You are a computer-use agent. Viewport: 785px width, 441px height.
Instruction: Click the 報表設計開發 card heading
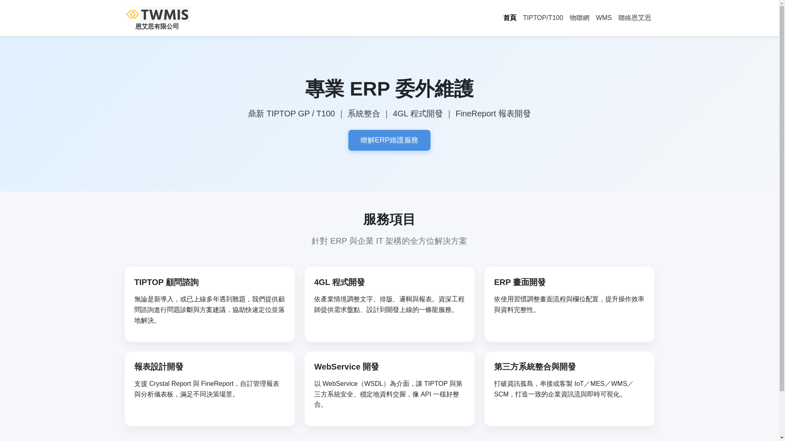159,367
